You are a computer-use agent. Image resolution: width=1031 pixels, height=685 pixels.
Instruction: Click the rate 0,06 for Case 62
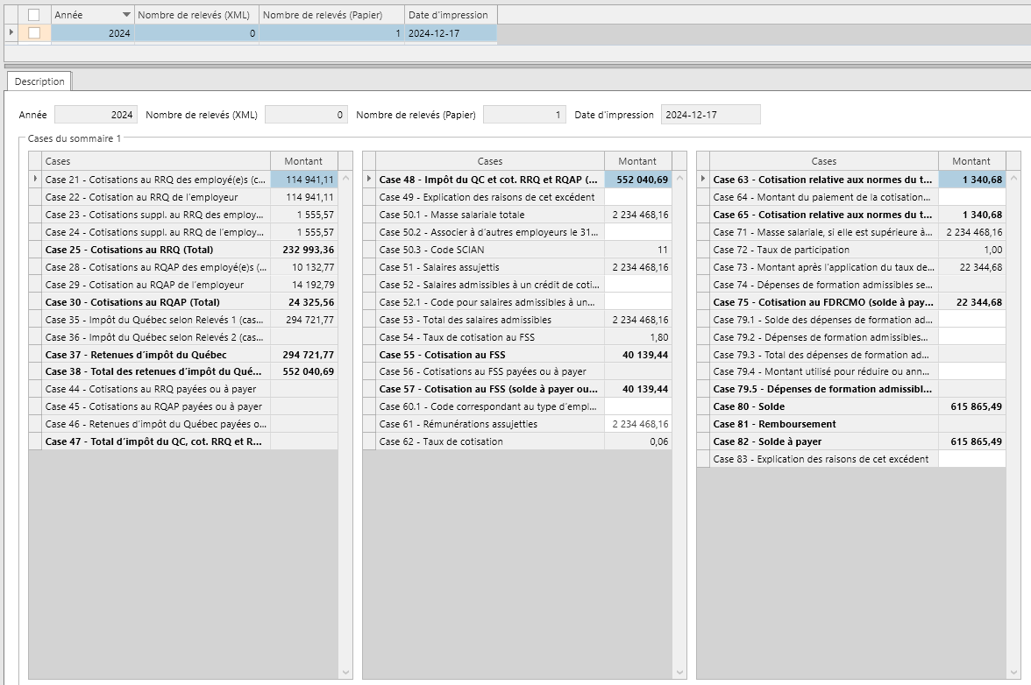pyautogui.click(x=638, y=441)
